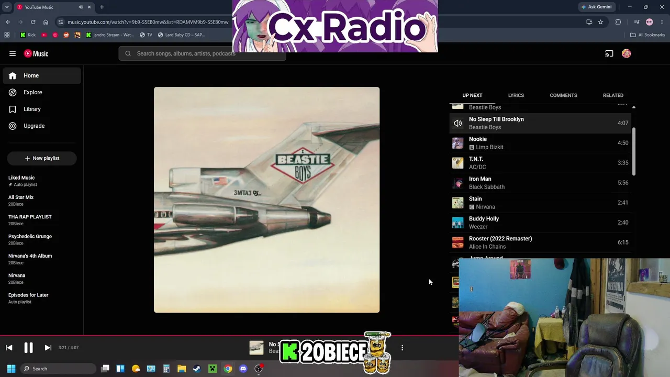This screenshot has height=377, width=670.
Task: Open Explore in the sidebar
Action: [x=42, y=92]
